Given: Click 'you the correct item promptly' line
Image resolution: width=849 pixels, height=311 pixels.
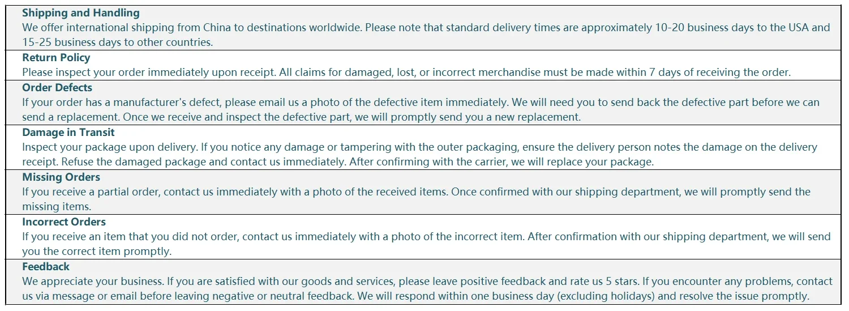Looking at the screenshot, I should (97, 252).
